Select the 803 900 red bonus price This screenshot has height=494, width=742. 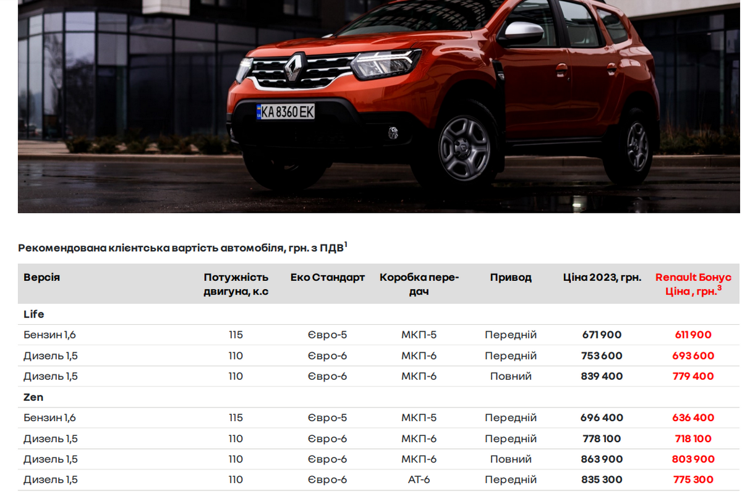[693, 459]
